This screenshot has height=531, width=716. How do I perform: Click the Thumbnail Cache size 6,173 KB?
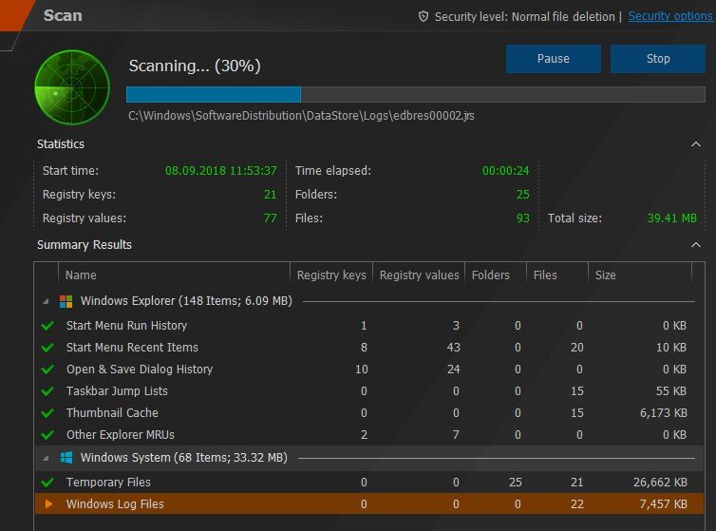coord(664,413)
